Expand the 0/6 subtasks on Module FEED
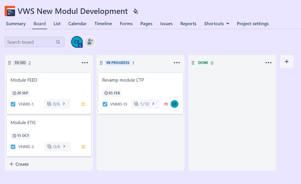This screenshot has width=301, height=184. point(57,104)
